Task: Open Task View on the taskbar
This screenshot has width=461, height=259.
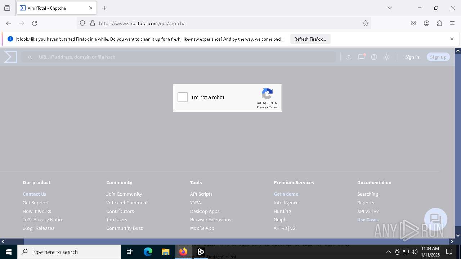Action: (x=130, y=252)
